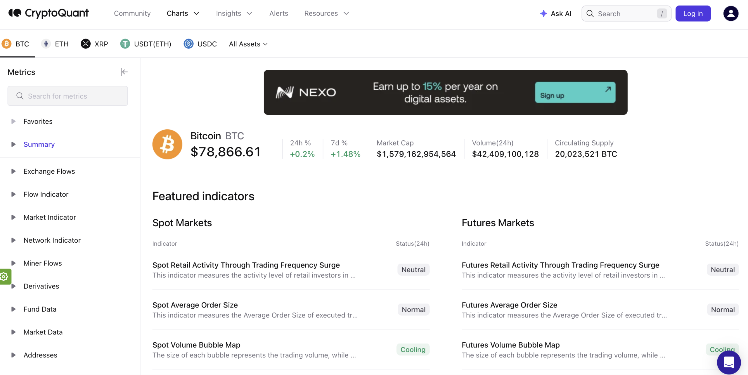
Task: Click the search magnifier icon in header
Action: (590, 13)
